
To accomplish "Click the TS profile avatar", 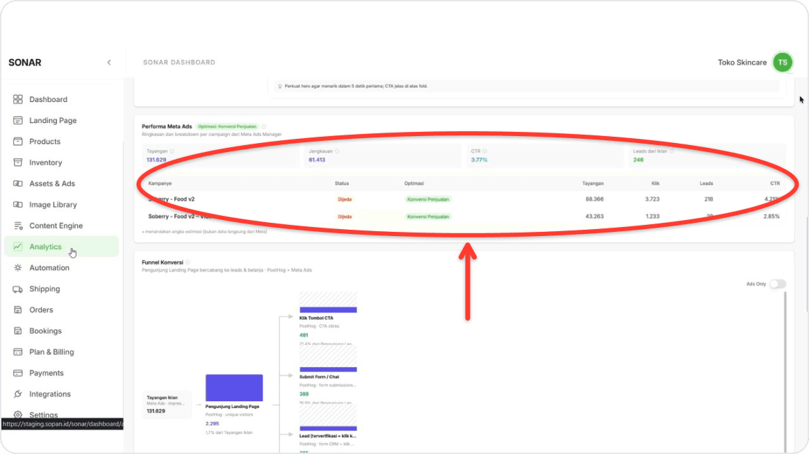I will pyautogui.click(x=783, y=62).
